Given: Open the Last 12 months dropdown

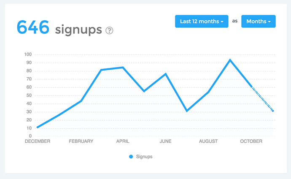Looking at the screenshot, I should pyautogui.click(x=202, y=22).
